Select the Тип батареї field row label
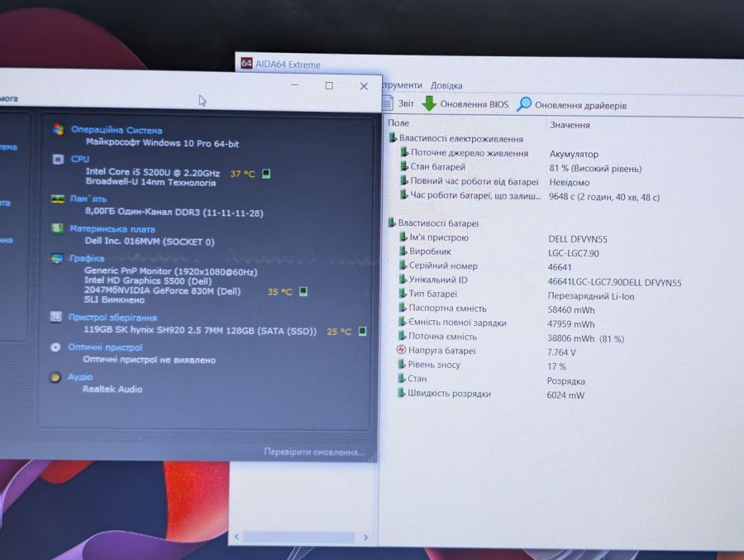This screenshot has height=560, width=744. pos(432,294)
